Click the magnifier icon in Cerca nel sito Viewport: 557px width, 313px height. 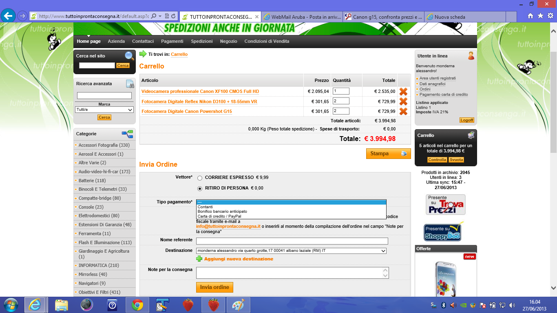point(129,56)
